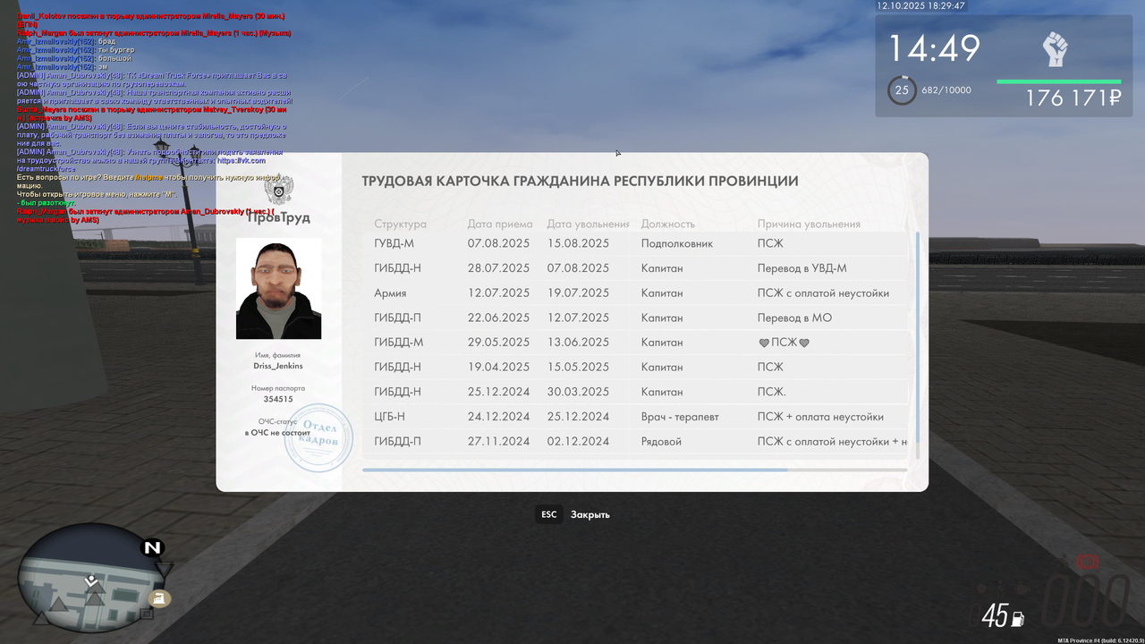
Task: Click the seatbelt icon on the dashboard
Action: pyautogui.click(x=1000, y=588)
